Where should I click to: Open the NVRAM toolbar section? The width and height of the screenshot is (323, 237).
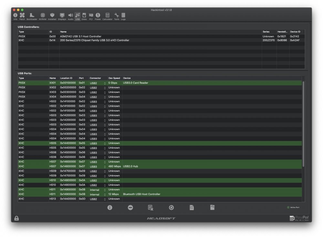(43, 16)
